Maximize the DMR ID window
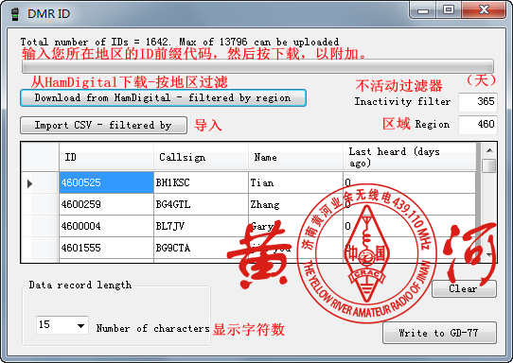 pyautogui.click(x=449, y=9)
